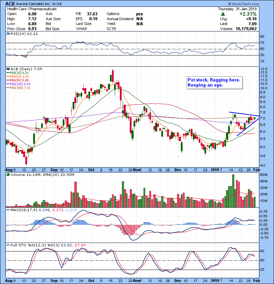The height and width of the screenshot is (284, 274).
Task: Click the Options value yes
Action: pyautogui.click(x=139, y=14)
